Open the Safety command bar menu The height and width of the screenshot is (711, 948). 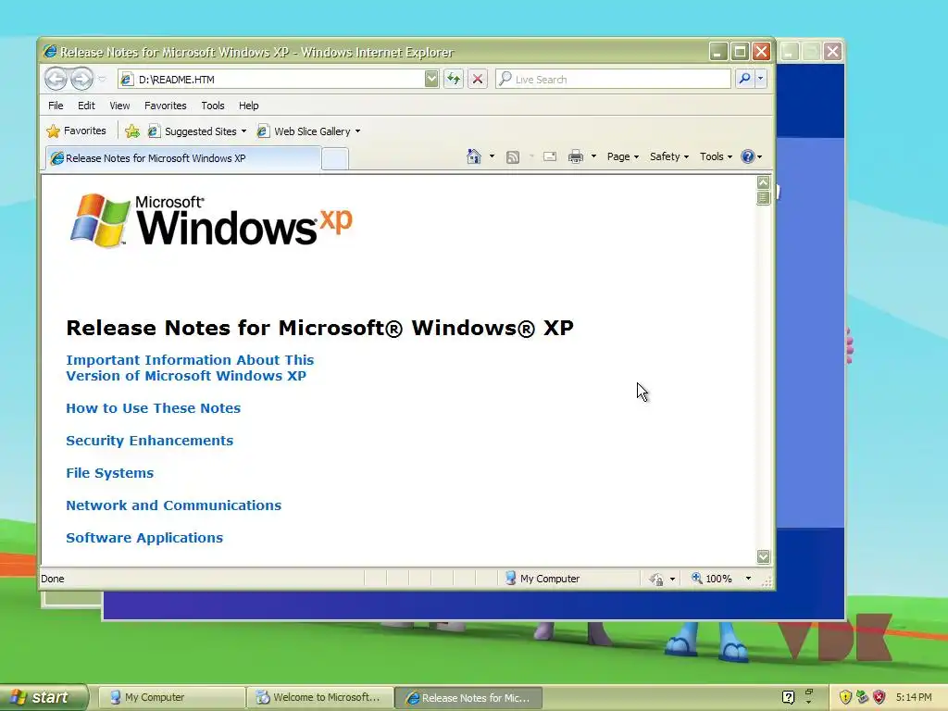coord(669,156)
